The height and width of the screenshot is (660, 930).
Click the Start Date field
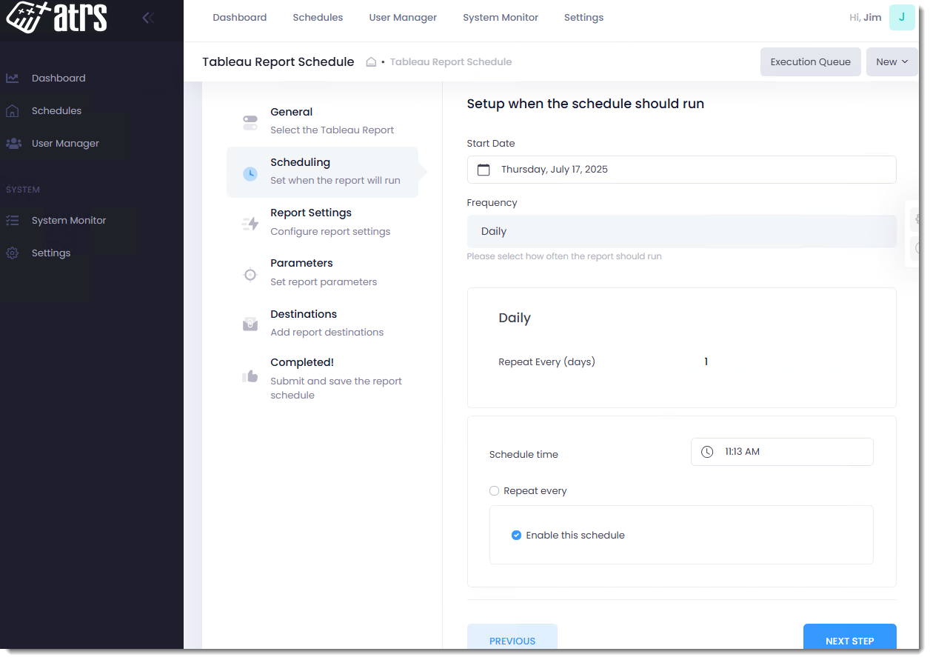point(681,170)
